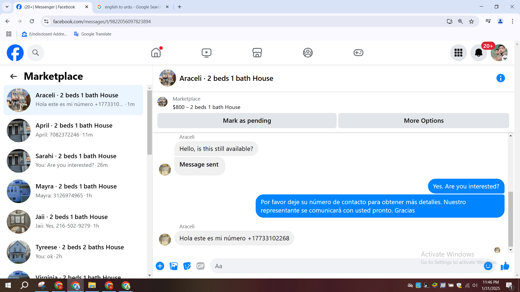This screenshot has height=292, width=520.
Task: Open Jaii conversation in list
Action: pos(73,222)
